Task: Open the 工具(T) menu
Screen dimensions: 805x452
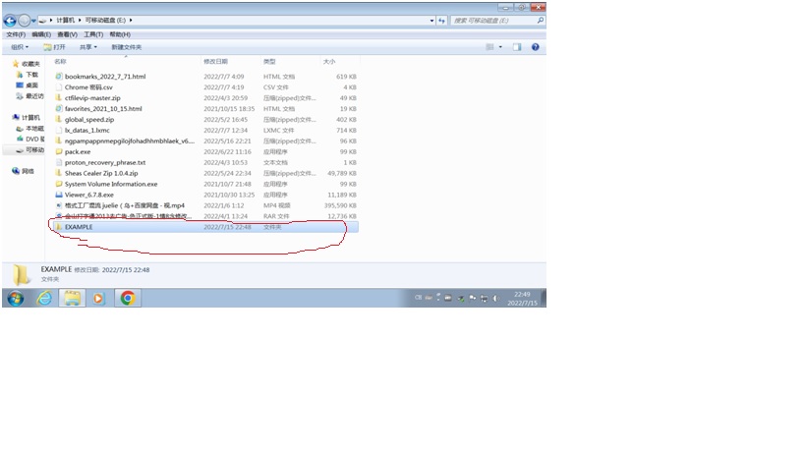Action: (x=93, y=34)
